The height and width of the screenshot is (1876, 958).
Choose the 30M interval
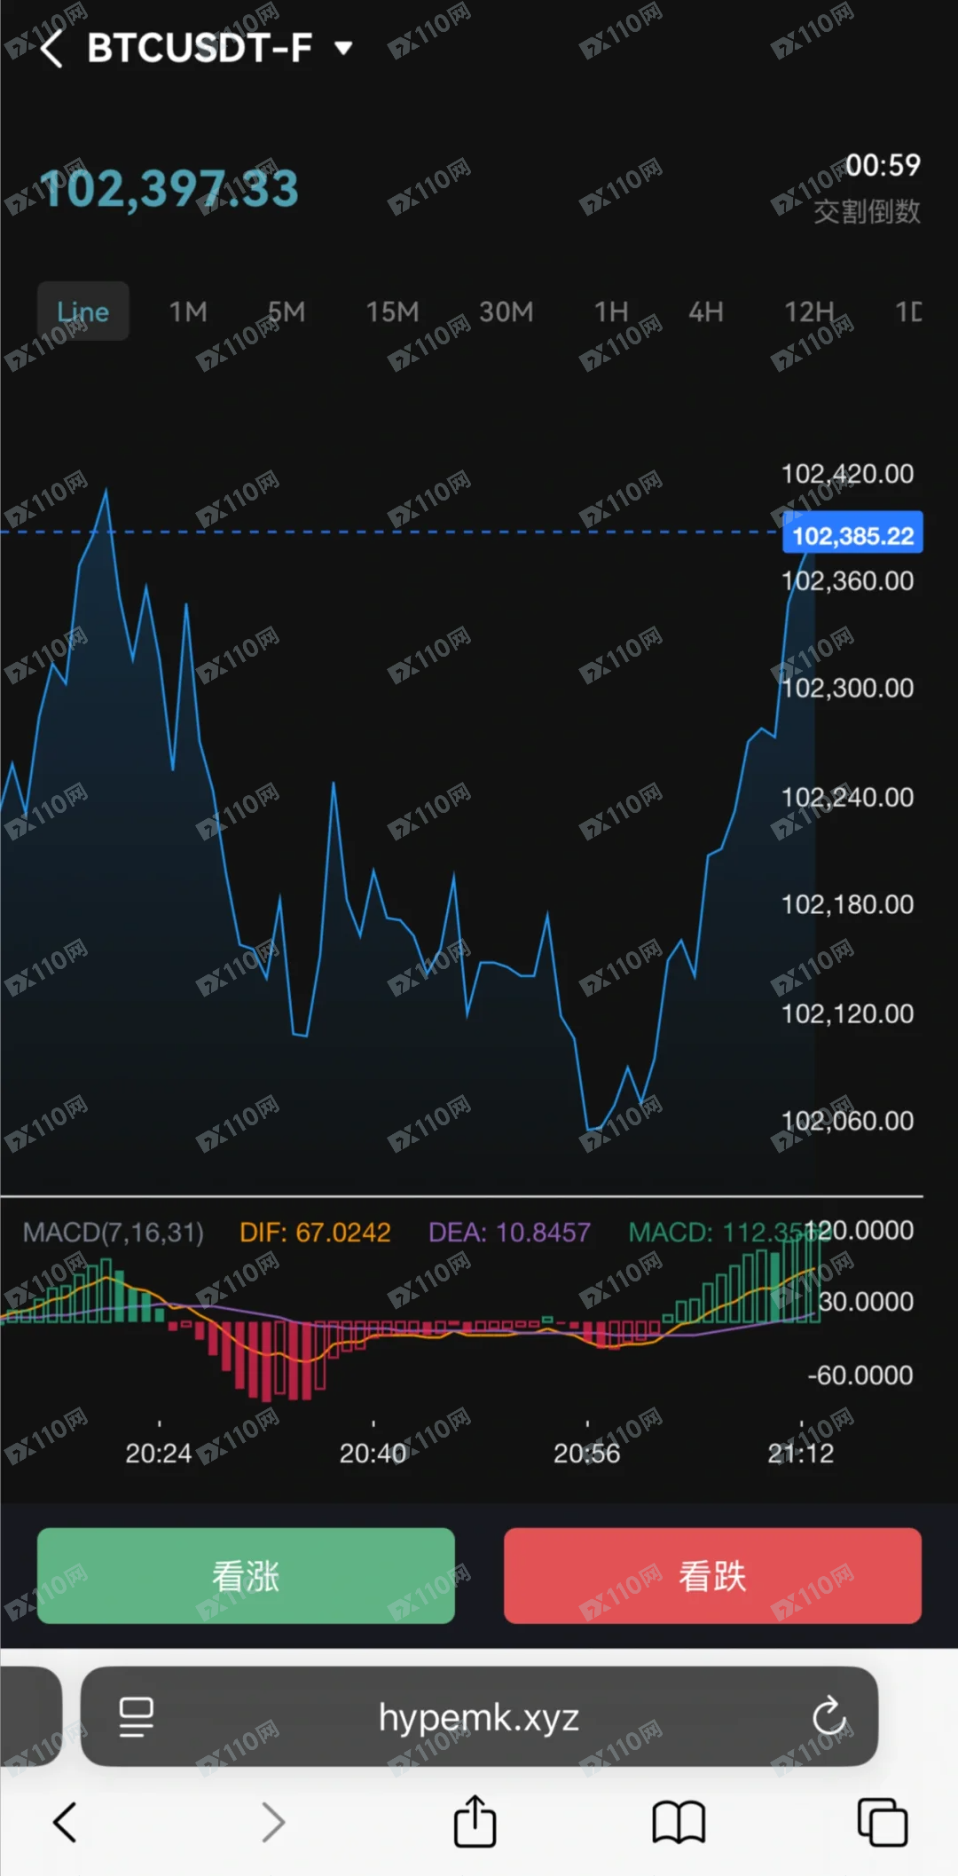pos(506,311)
